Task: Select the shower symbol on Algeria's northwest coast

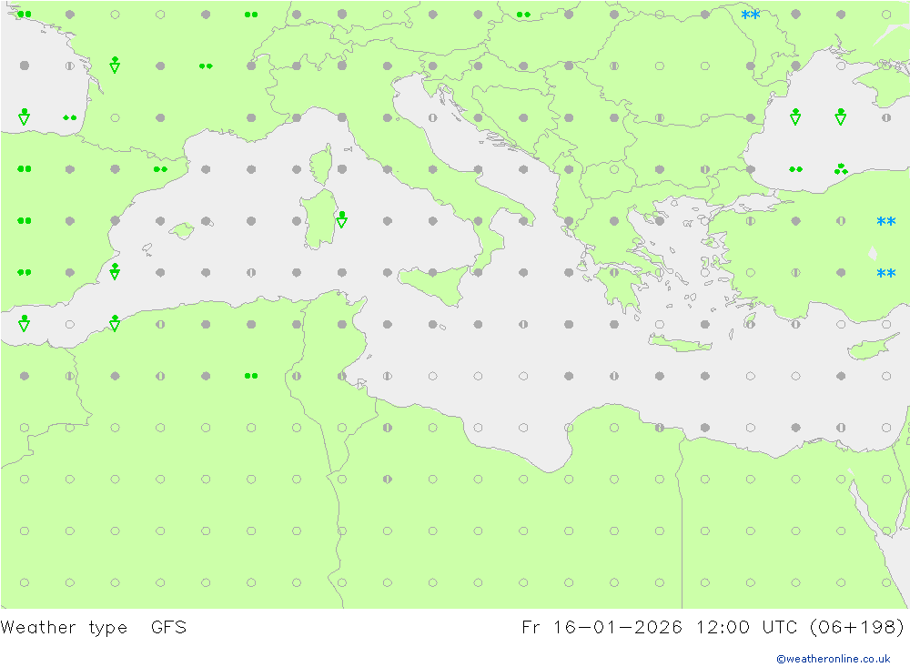Action: [115, 323]
